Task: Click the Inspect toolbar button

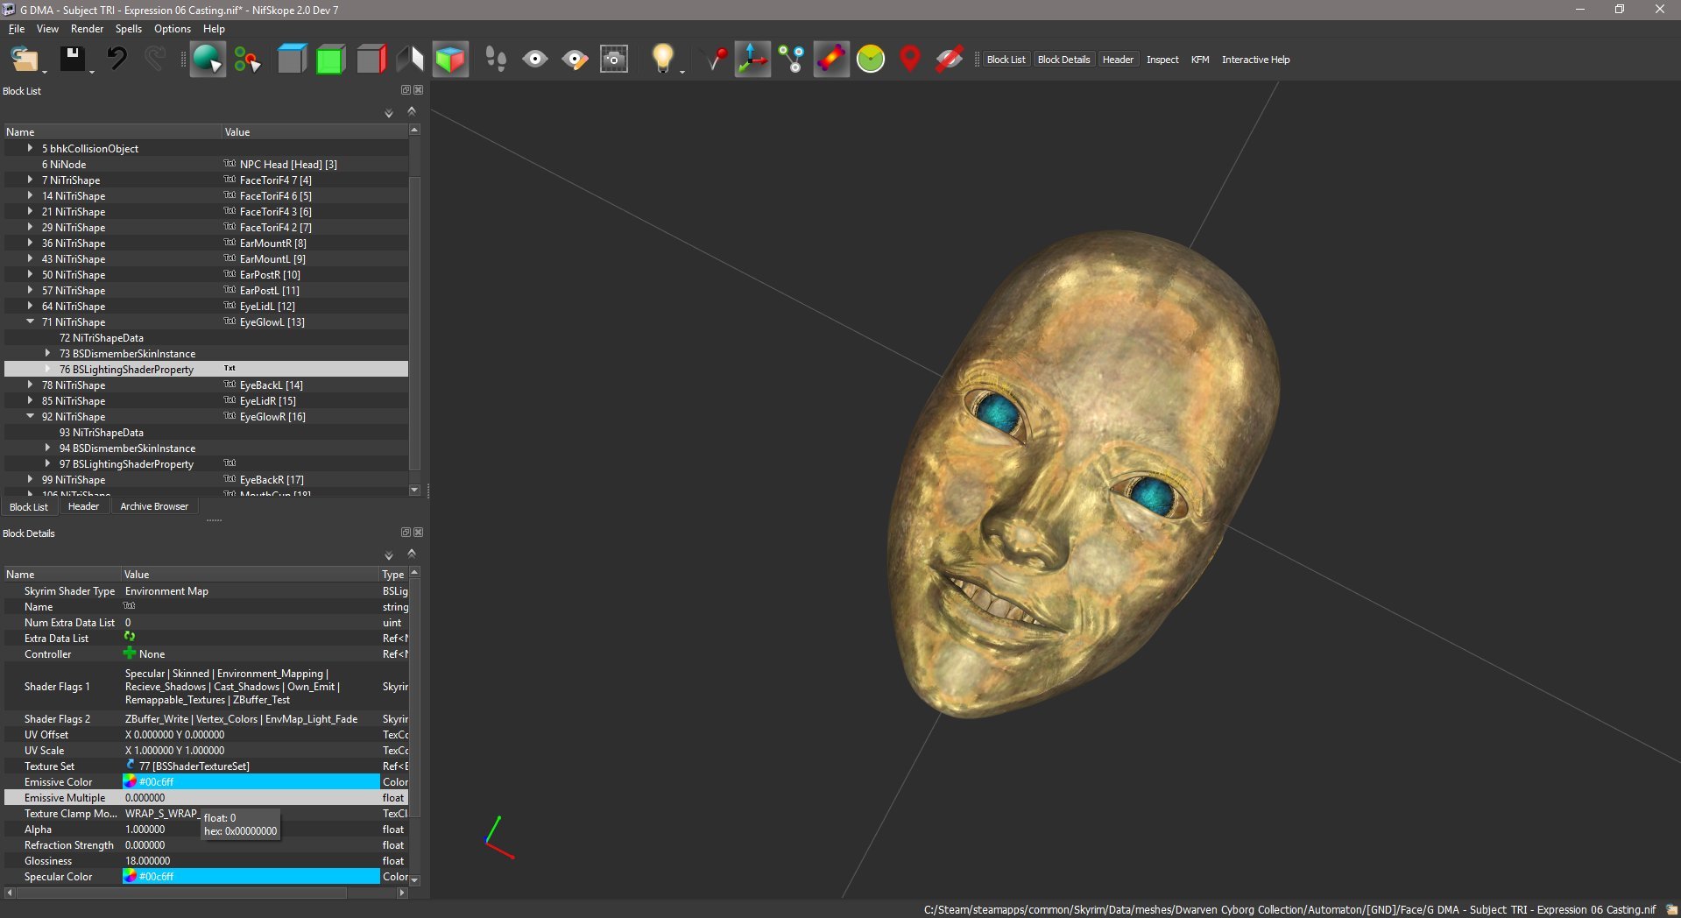Action: tap(1162, 60)
